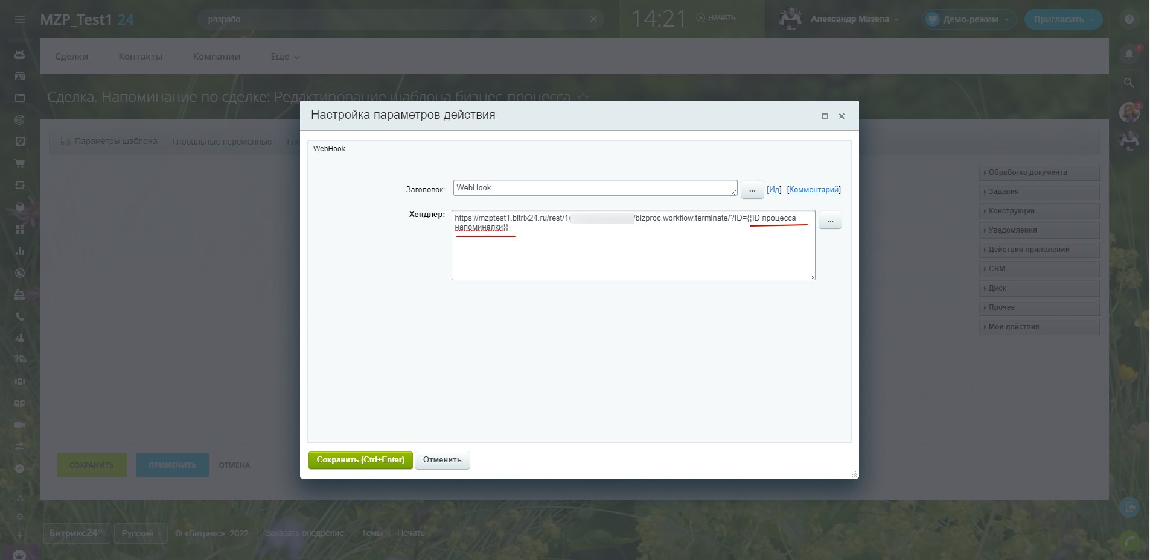Screen dimensions: 1150x560
Task: Open the shopping cart icon in sidebar
Action: [x=20, y=163]
